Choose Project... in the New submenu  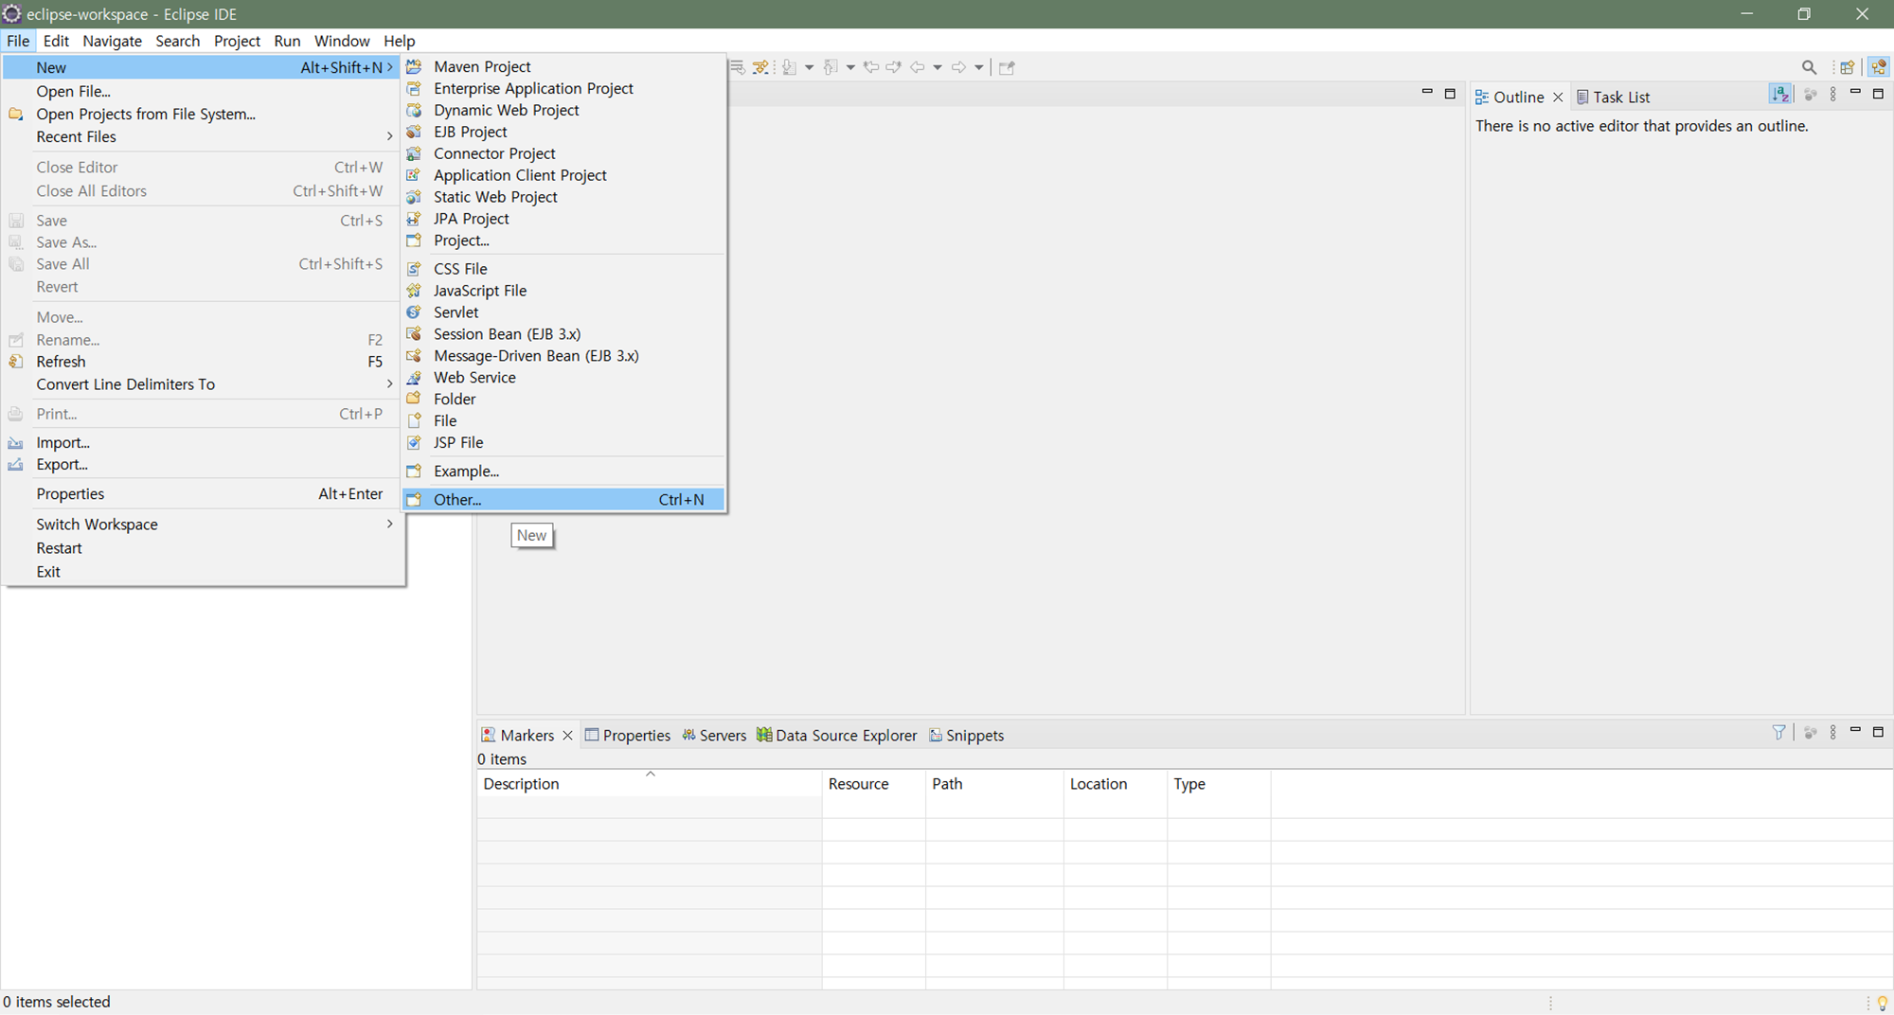click(x=563, y=240)
